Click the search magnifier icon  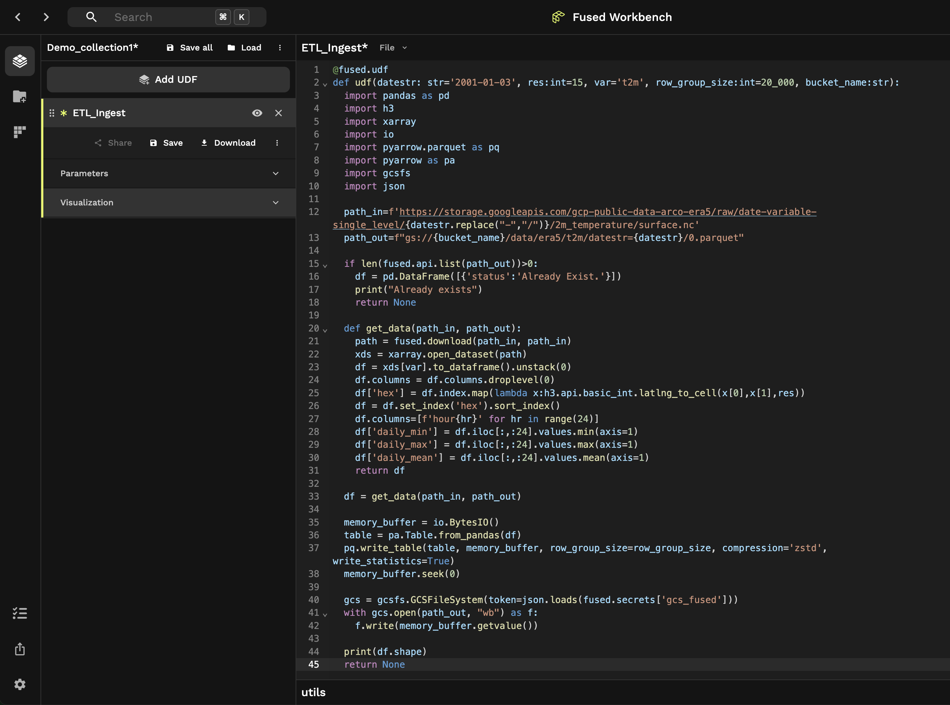tap(91, 17)
